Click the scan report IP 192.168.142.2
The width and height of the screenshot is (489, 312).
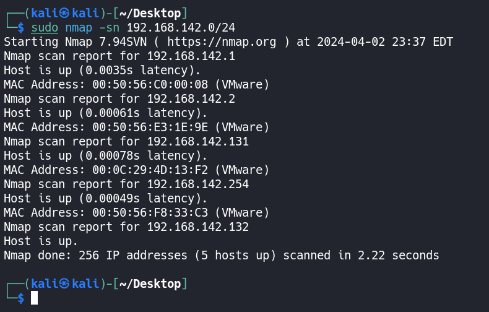[191, 98]
